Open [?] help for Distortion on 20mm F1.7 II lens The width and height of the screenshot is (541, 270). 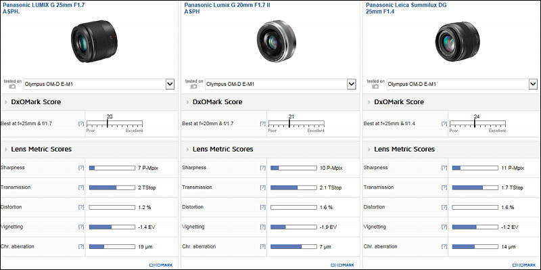tap(262, 207)
